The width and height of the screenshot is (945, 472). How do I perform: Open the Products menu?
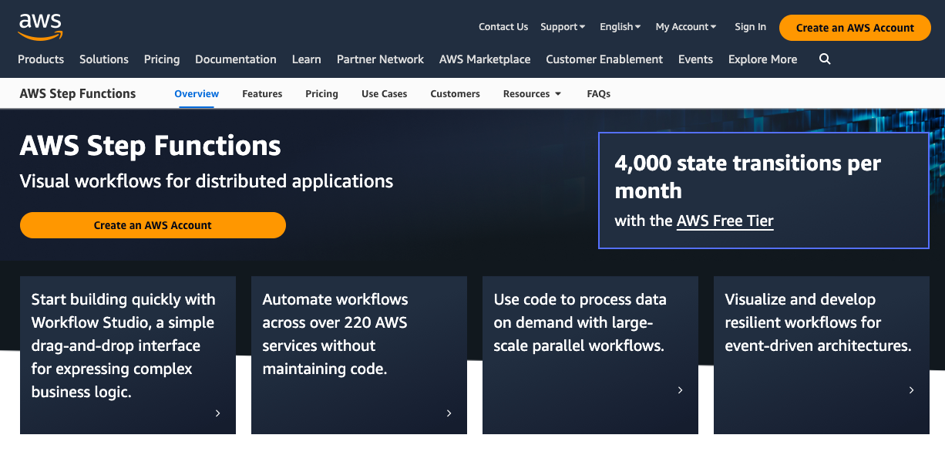41,59
